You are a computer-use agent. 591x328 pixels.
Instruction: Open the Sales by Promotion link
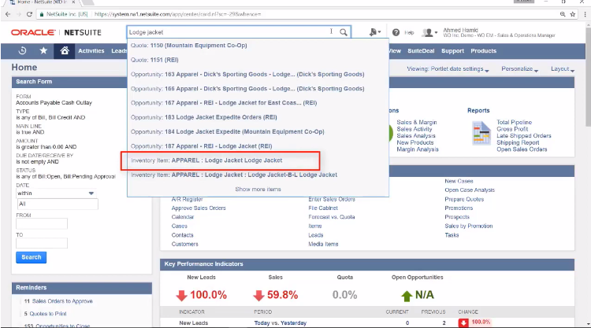click(x=469, y=226)
